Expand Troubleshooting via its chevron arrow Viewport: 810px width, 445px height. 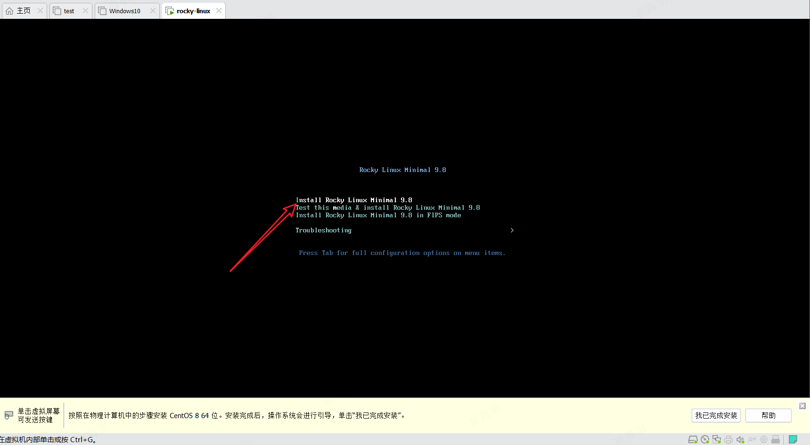(x=512, y=230)
